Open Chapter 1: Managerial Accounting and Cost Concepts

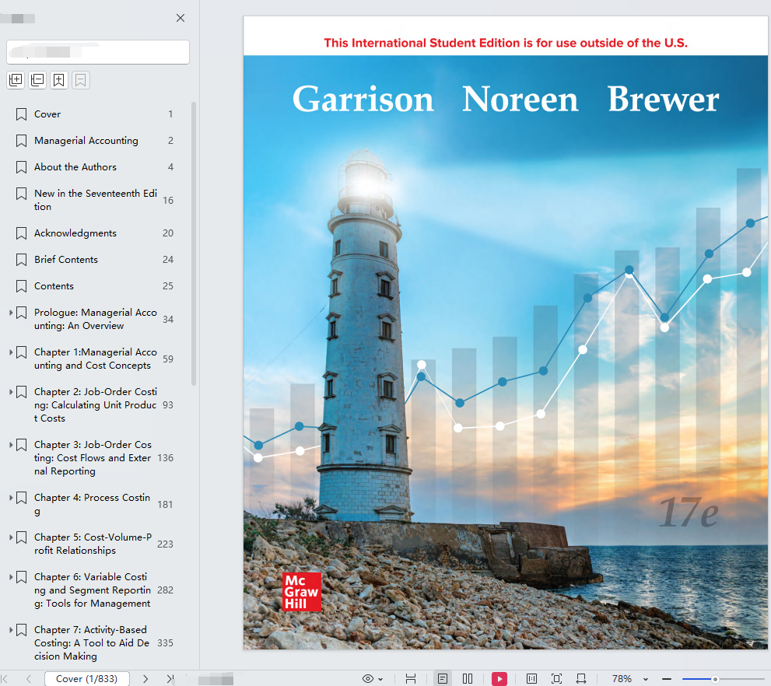[96, 359]
